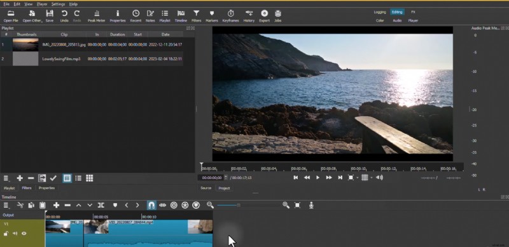The image size is (509, 247).
Task: Open the Export panel
Action: click(265, 16)
